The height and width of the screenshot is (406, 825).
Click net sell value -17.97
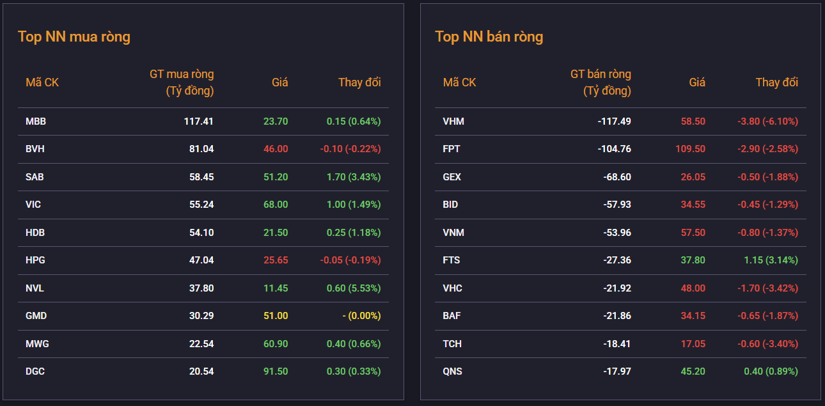pyautogui.click(x=617, y=371)
